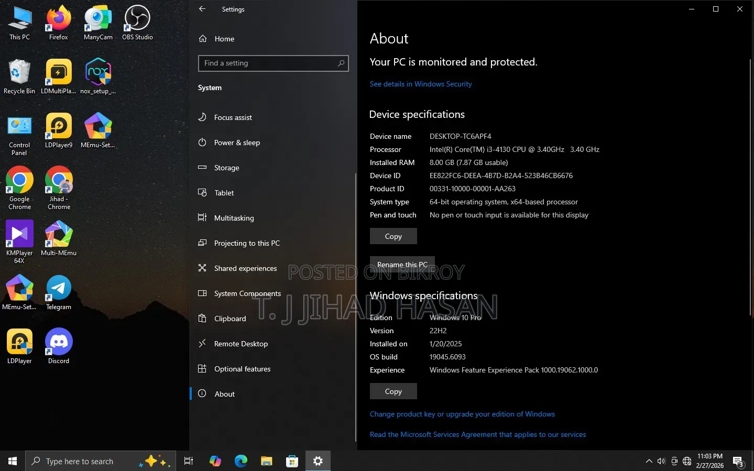Open Change product key or upgrade link

[x=462, y=414]
